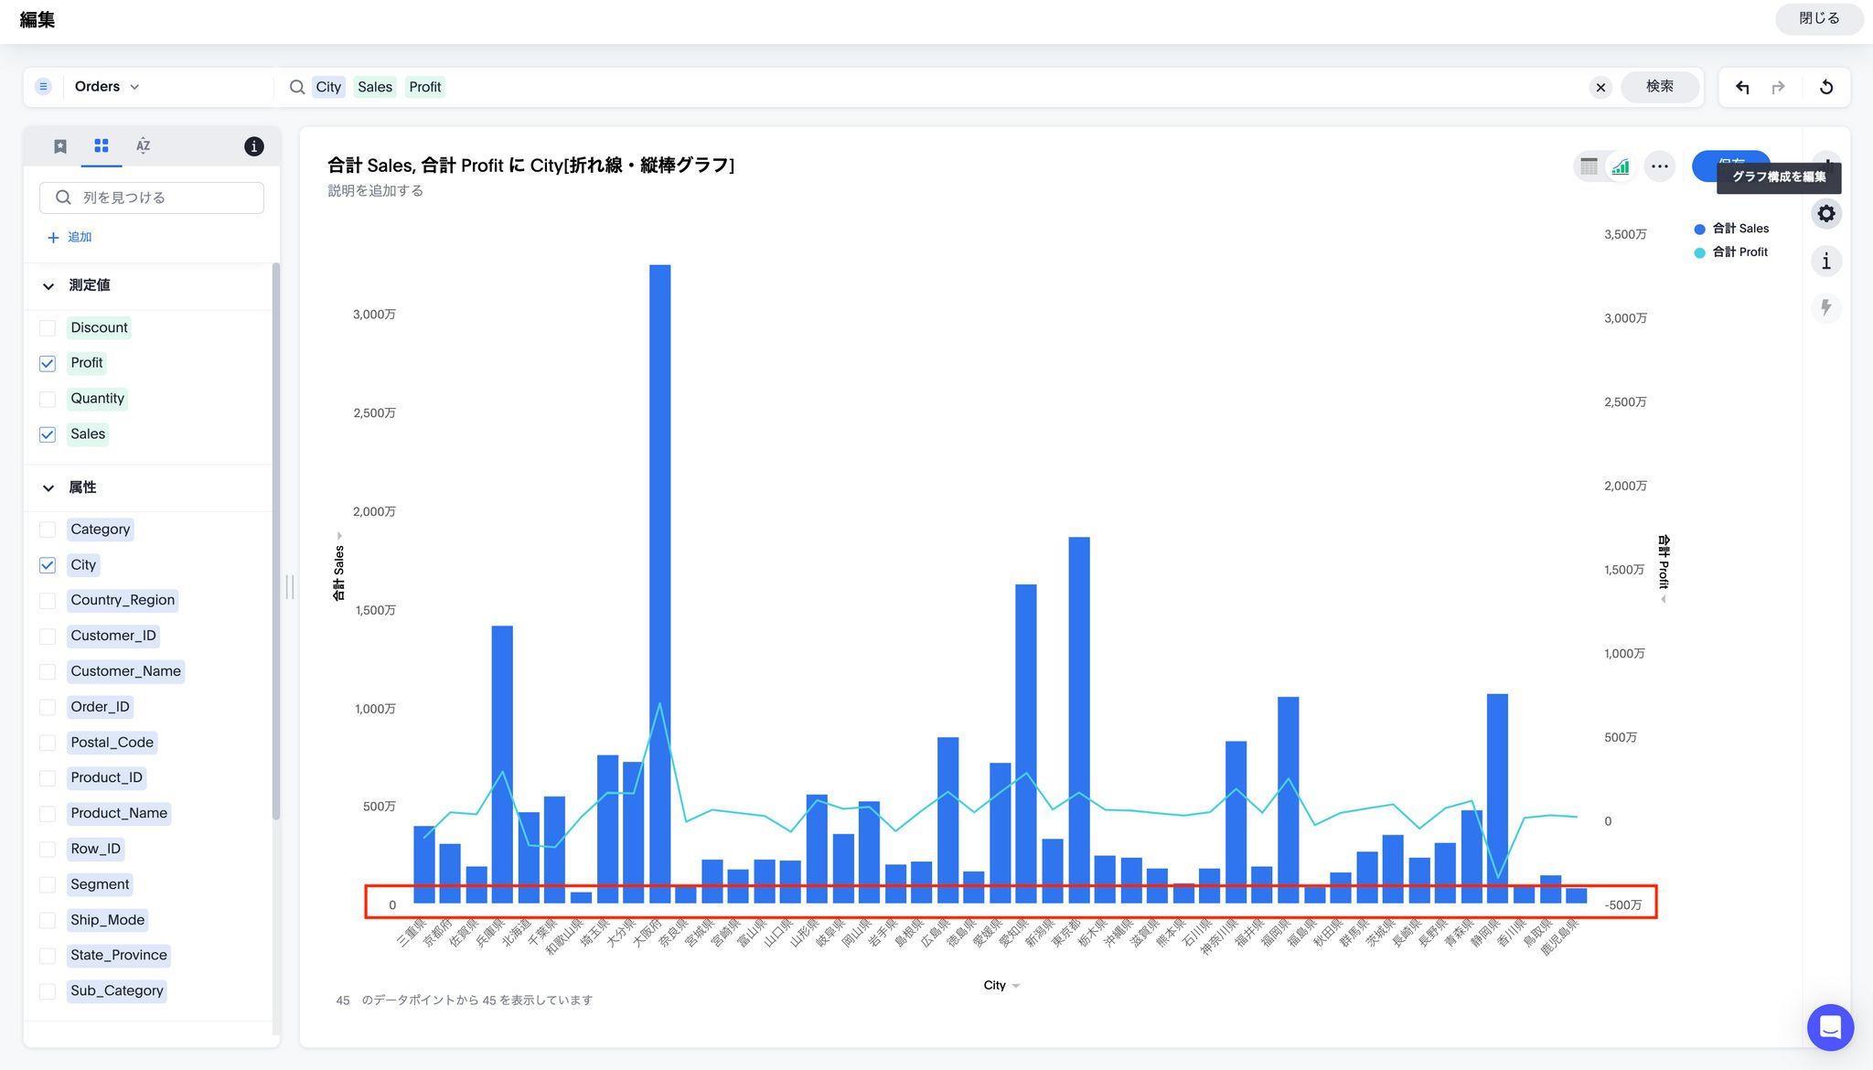Screen dimensions: 1873x1070
Task: Clear the search bar with the X icon
Action: pyautogui.click(x=1600, y=88)
